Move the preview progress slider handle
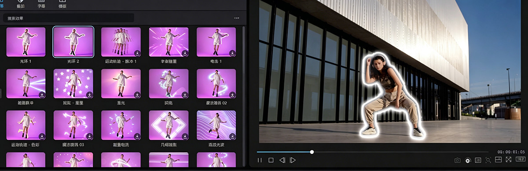Image resolution: width=528 pixels, height=171 pixels. coord(312,152)
